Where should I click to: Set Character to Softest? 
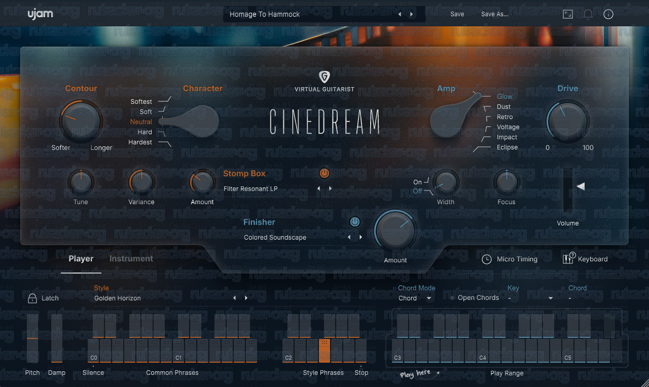(x=141, y=101)
